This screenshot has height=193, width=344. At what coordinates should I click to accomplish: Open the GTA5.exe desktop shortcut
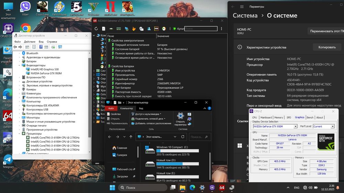pyautogui.click(x=93, y=9)
